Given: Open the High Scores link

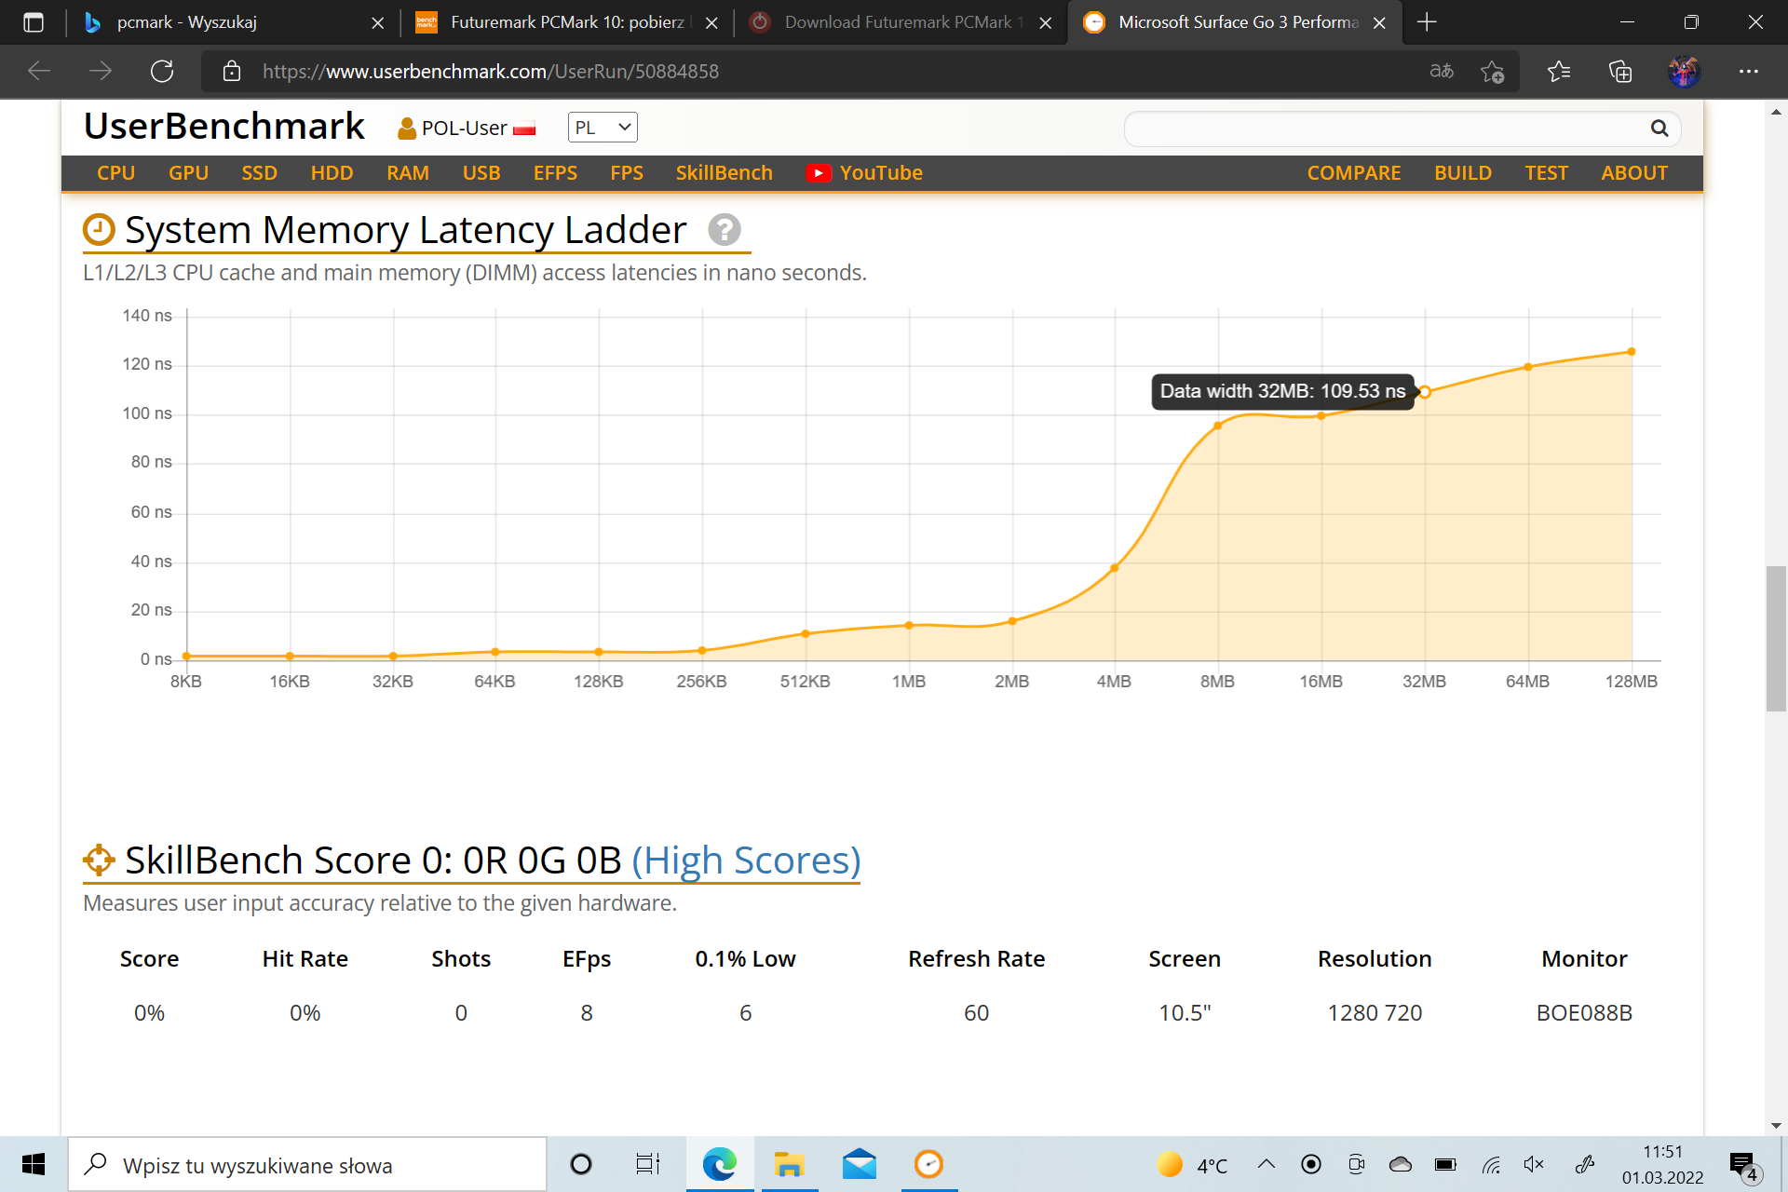Looking at the screenshot, I should point(746,860).
